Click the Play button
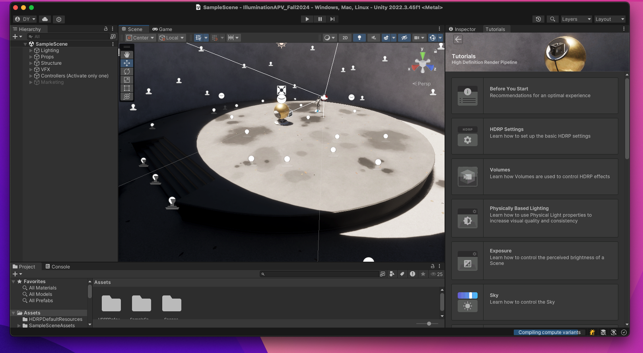The width and height of the screenshot is (643, 353). pyautogui.click(x=307, y=19)
